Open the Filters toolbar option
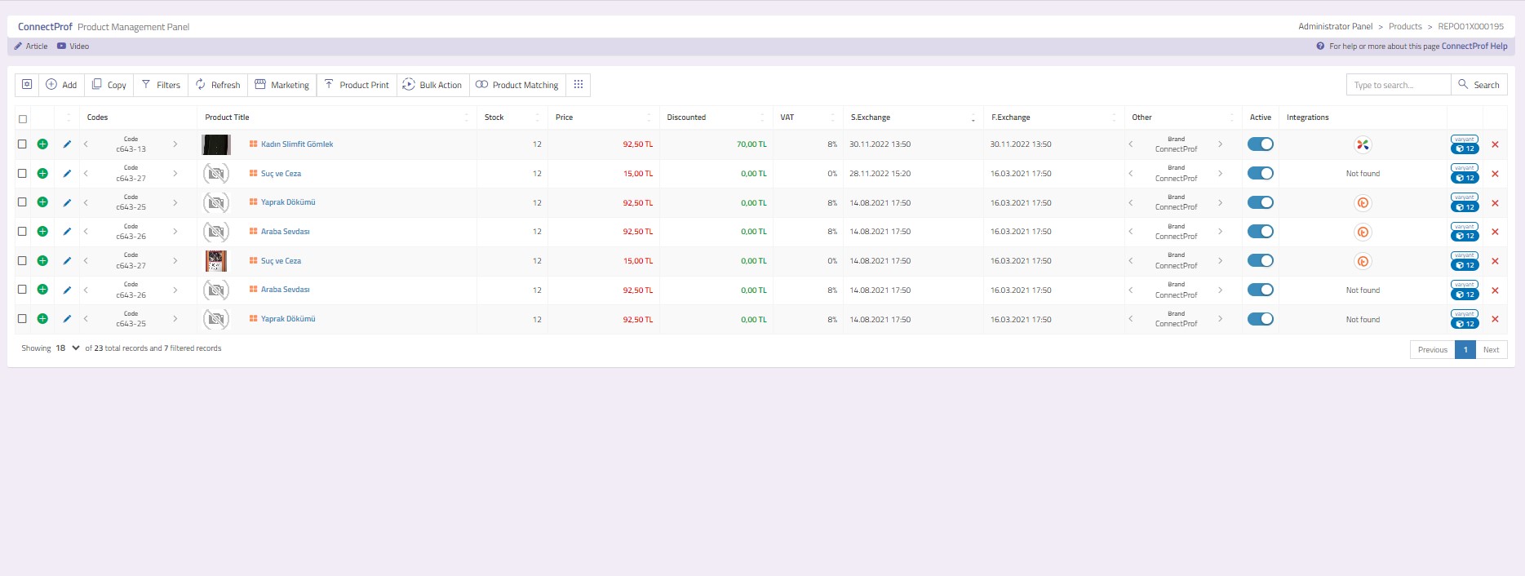Image resolution: width=1525 pixels, height=576 pixels. point(161,85)
